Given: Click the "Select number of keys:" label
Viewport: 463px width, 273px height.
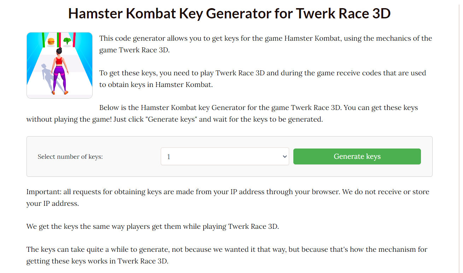Looking at the screenshot, I should pos(70,157).
